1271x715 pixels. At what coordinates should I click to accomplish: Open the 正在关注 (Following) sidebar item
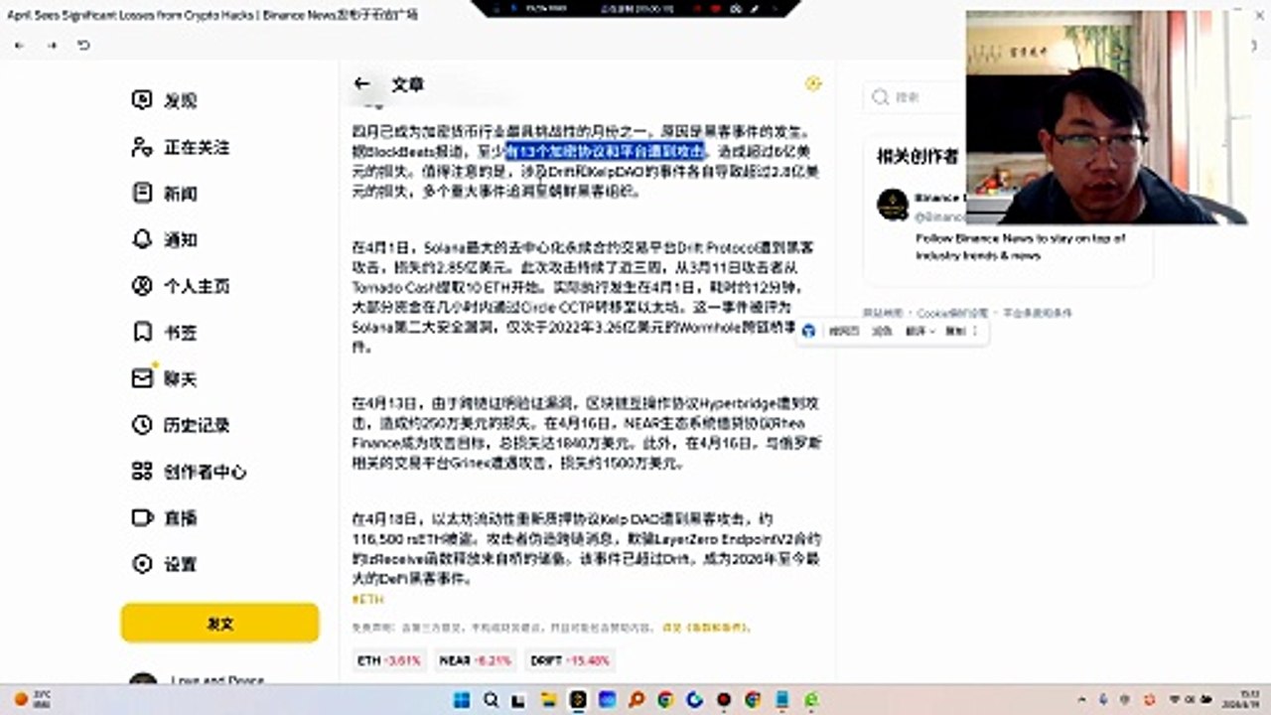(180, 147)
